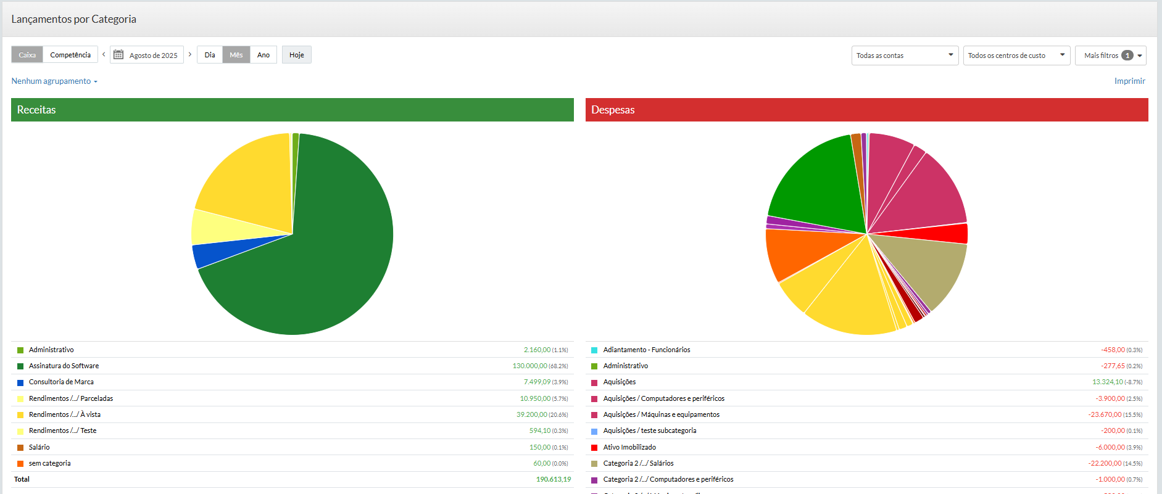This screenshot has height=494, width=1162.
Task: Expand Mais filtros menu
Action: 1110,56
